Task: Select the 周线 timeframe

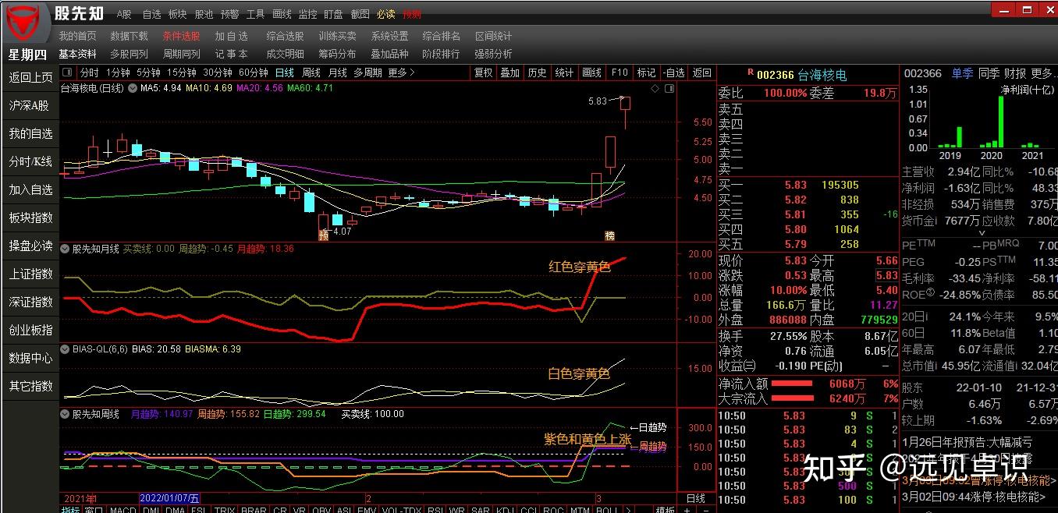Action: (x=311, y=73)
